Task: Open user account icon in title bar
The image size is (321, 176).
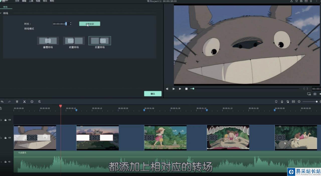Action: click(x=291, y=1)
